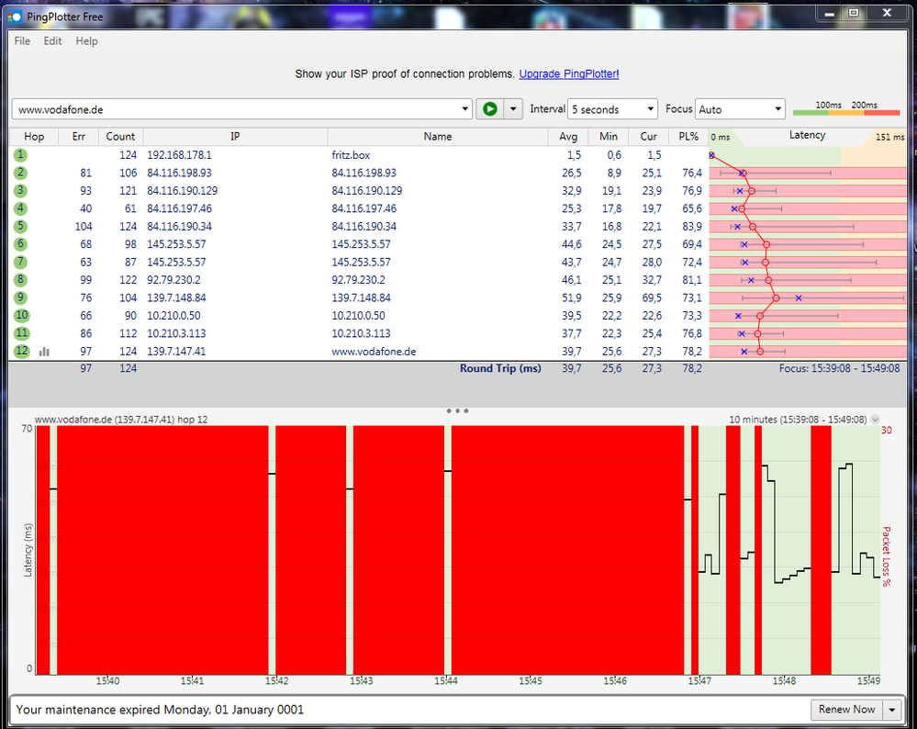
Task: Open the Edit menu
Action: [52, 41]
